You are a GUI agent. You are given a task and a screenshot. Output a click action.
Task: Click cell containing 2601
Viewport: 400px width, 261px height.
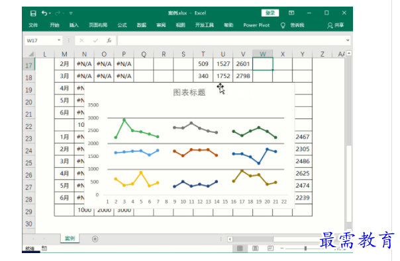tap(242, 64)
